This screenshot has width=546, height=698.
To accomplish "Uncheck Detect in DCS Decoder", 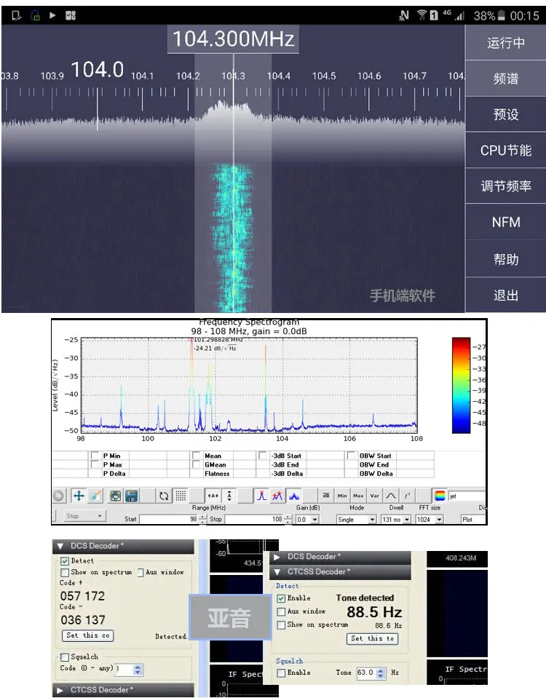I will click(x=65, y=561).
